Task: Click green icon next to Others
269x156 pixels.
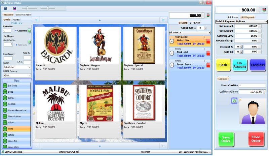Action: coord(5,122)
